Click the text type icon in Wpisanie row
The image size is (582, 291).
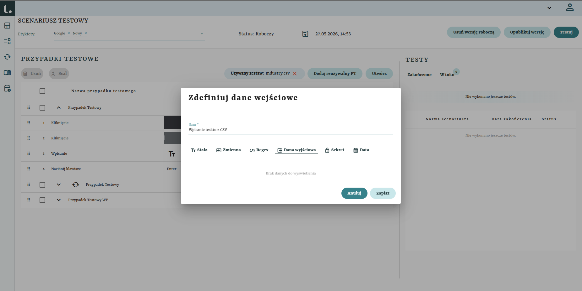(172, 154)
